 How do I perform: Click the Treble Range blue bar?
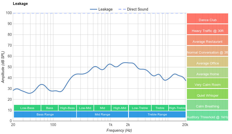pyautogui.click(x=157, y=114)
